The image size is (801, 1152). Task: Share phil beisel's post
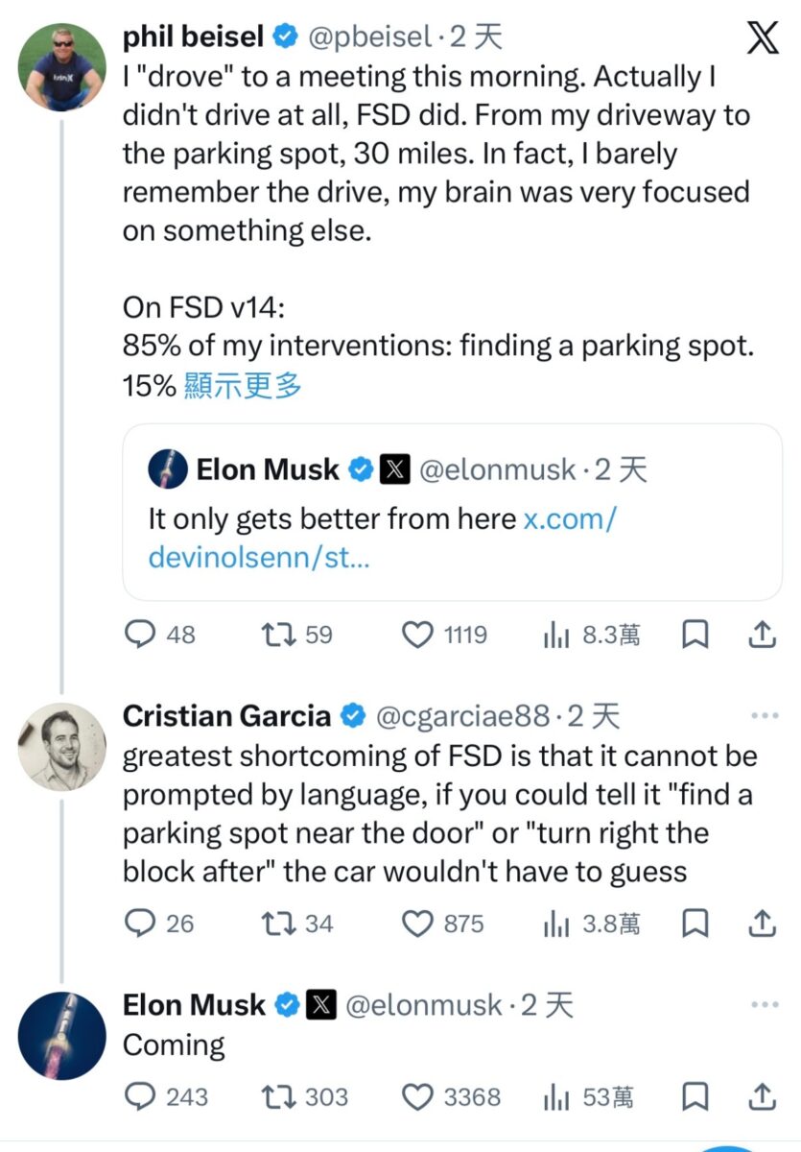click(761, 635)
